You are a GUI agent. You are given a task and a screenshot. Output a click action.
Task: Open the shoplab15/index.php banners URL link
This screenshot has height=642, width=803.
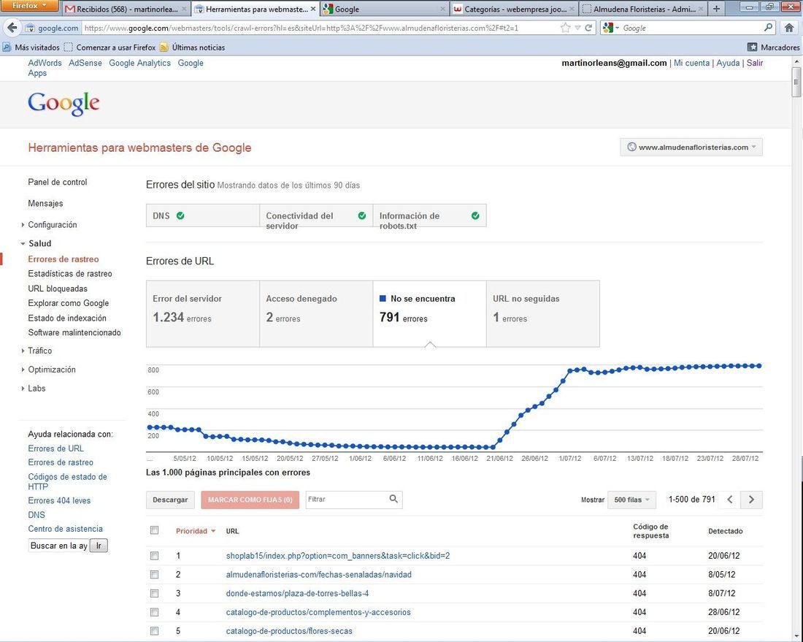pos(338,555)
